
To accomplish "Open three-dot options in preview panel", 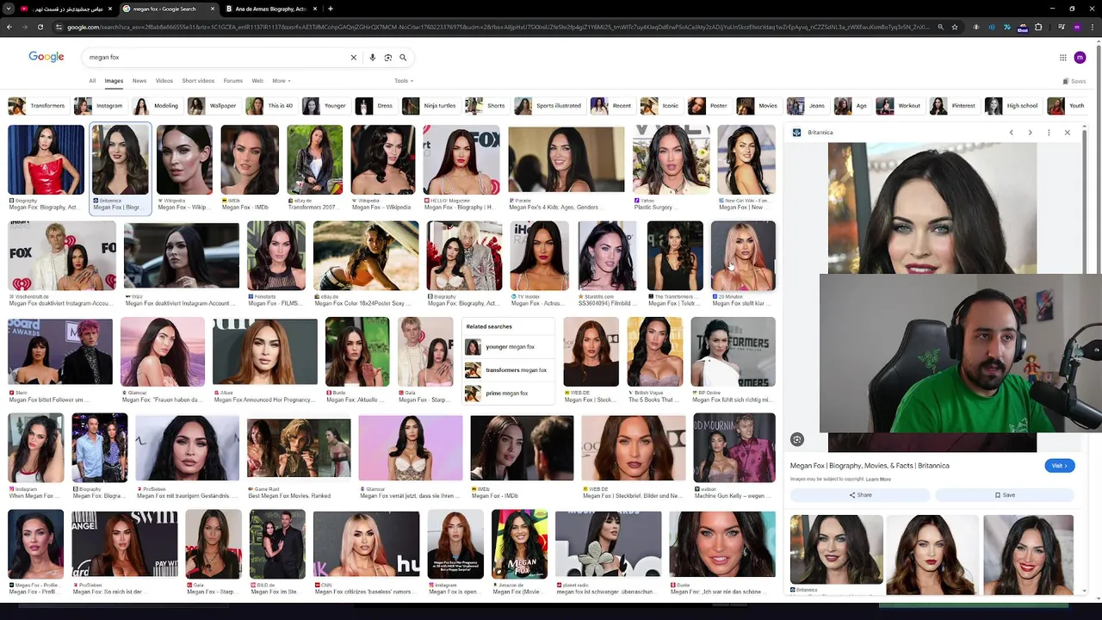I will click(1049, 133).
